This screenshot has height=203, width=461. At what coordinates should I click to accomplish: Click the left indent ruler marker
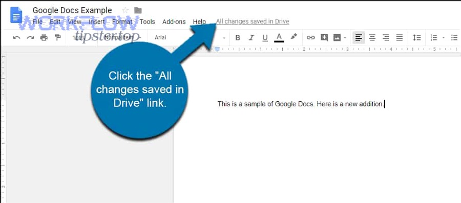(x=217, y=49)
